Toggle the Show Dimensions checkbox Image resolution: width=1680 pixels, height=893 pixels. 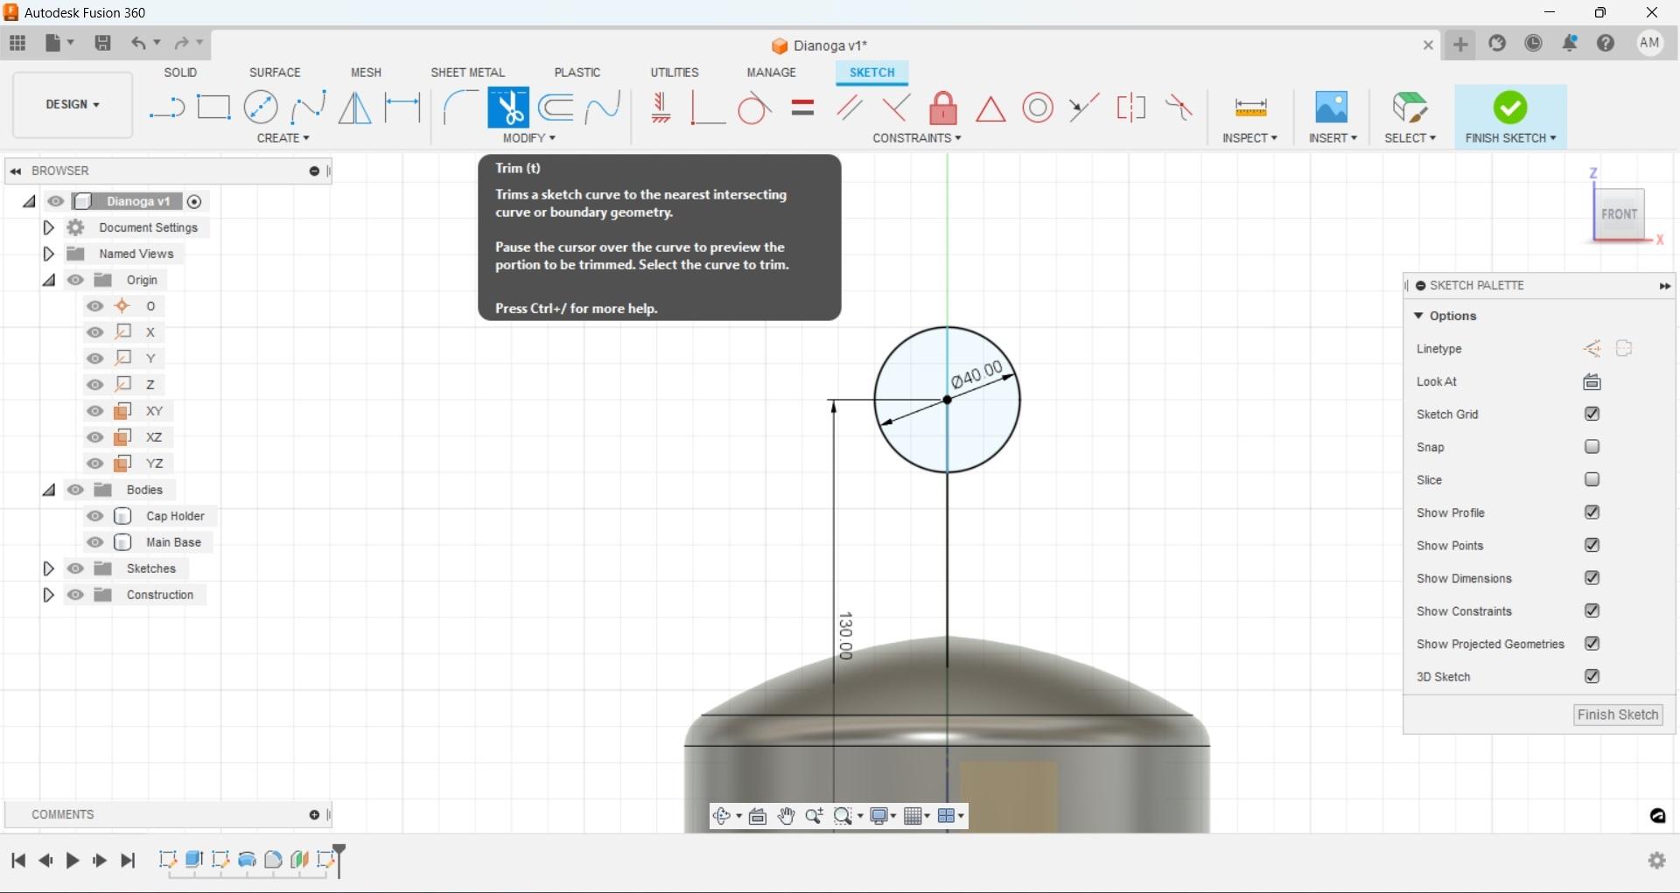tap(1592, 578)
